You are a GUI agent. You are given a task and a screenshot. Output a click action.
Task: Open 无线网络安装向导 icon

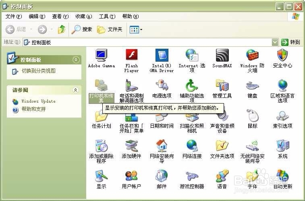point(252,146)
